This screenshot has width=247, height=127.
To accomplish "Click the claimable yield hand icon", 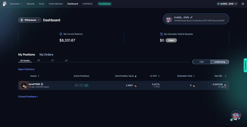I will click(161, 34).
